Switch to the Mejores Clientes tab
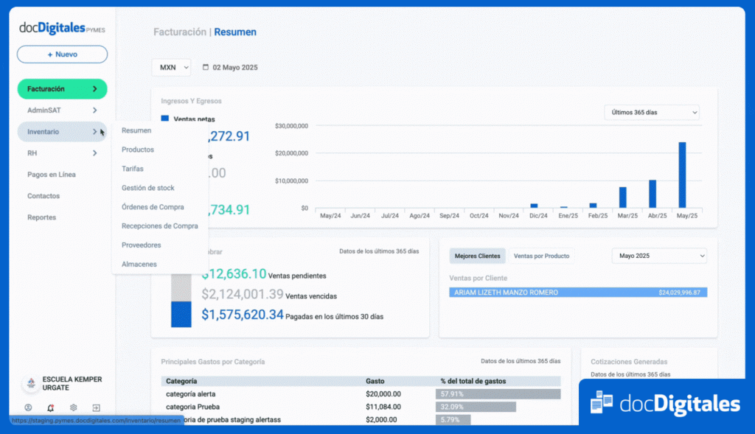Viewport: 755px width, 434px height. click(478, 256)
